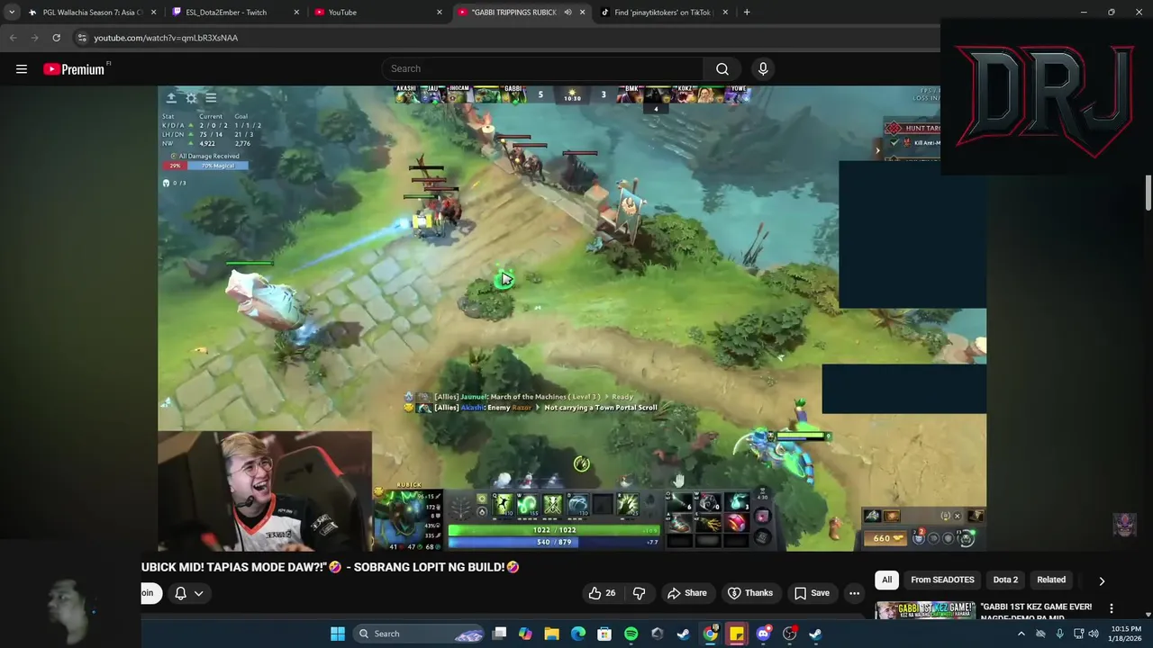Screen dimensions: 1153x648
Task: Expand the Hunt Target panel arrow
Action: tap(877, 150)
